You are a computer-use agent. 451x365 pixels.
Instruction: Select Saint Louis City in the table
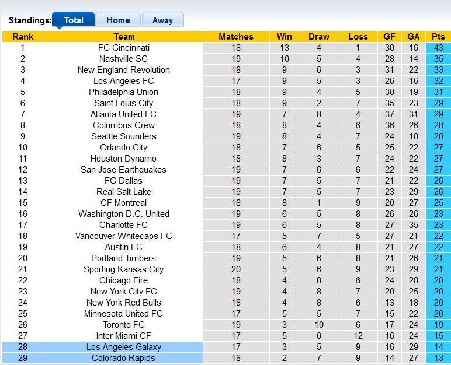click(x=124, y=103)
